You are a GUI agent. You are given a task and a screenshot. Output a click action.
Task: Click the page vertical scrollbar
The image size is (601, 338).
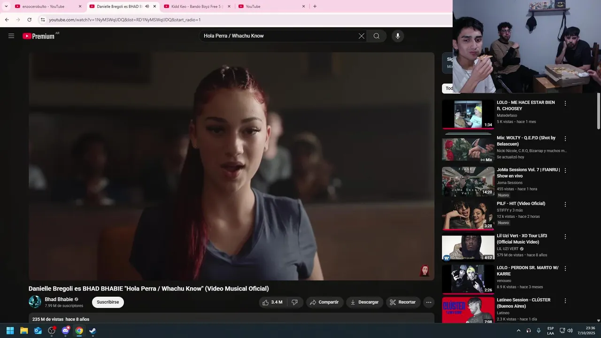[598, 111]
